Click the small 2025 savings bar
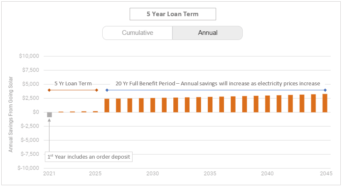Screen dimensions: 342x186 pos(95,111)
